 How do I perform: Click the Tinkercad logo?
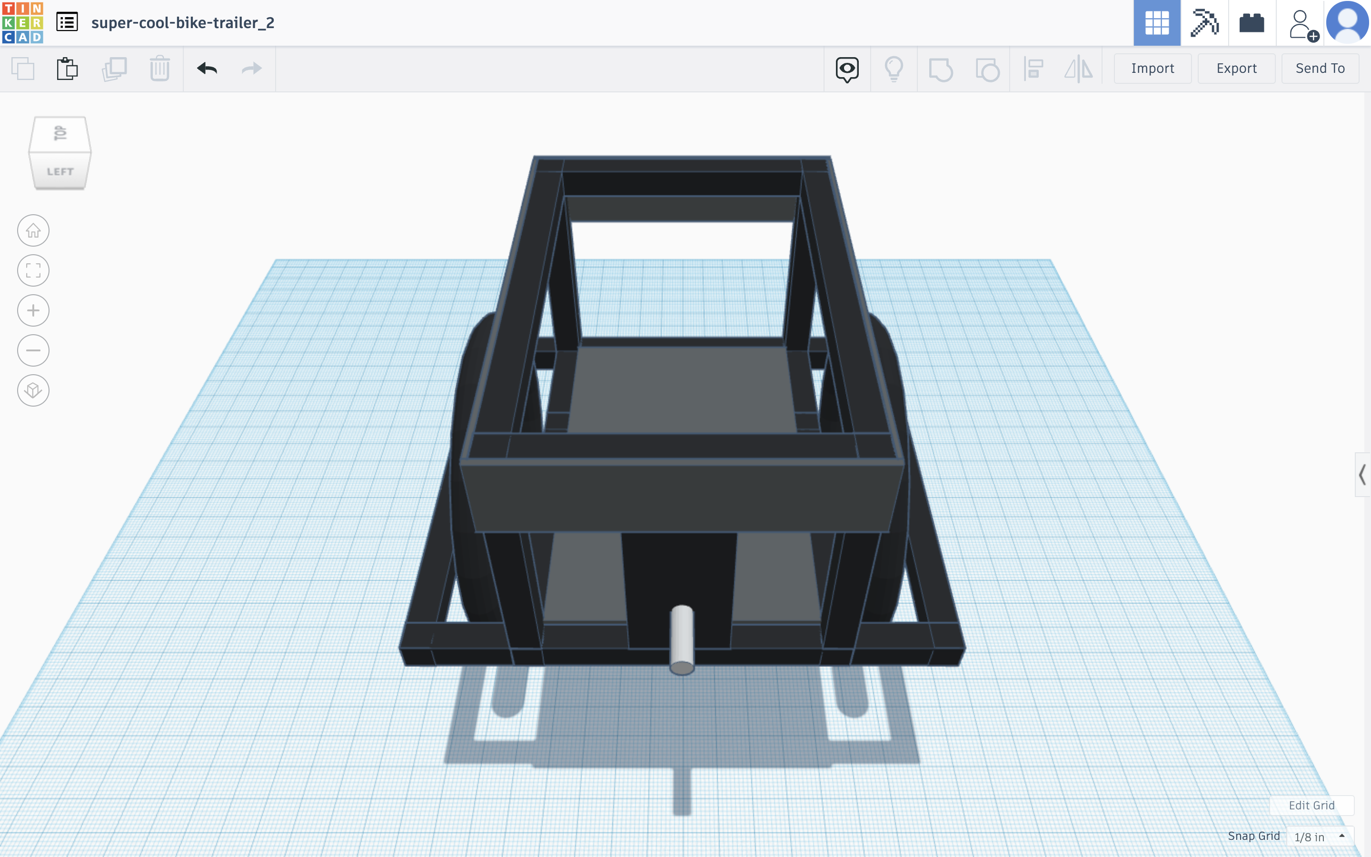(x=23, y=23)
